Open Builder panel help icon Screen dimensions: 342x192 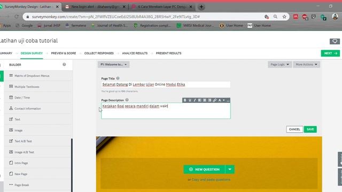(64, 65)
